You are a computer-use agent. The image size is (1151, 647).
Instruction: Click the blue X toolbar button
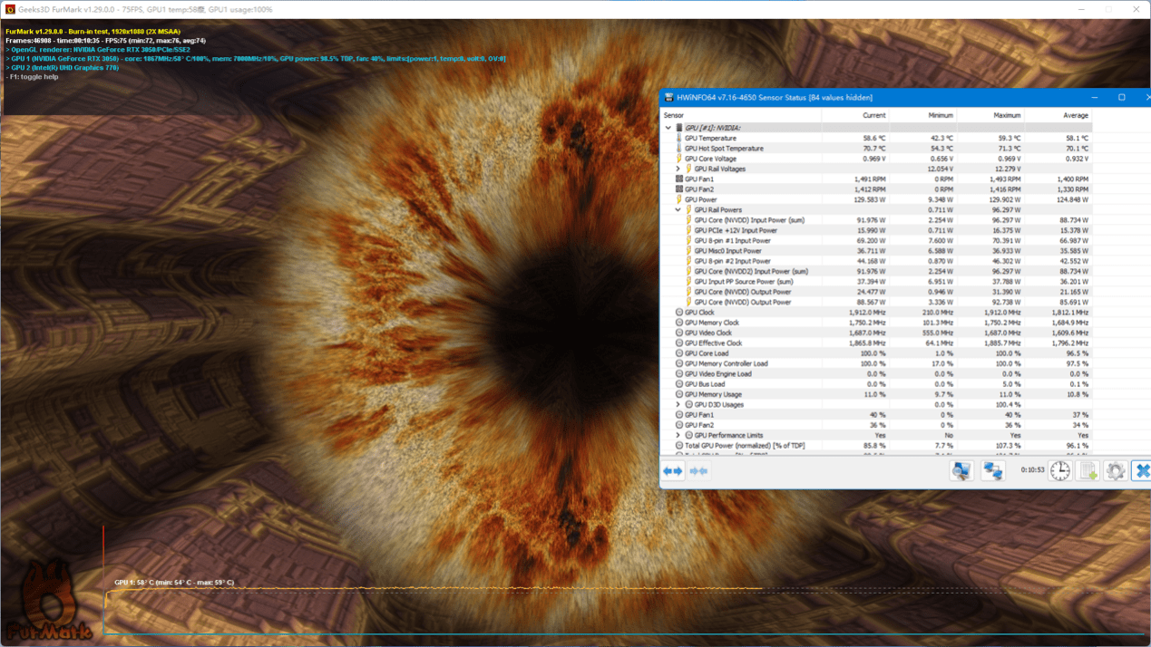(x=1142, y=470)
